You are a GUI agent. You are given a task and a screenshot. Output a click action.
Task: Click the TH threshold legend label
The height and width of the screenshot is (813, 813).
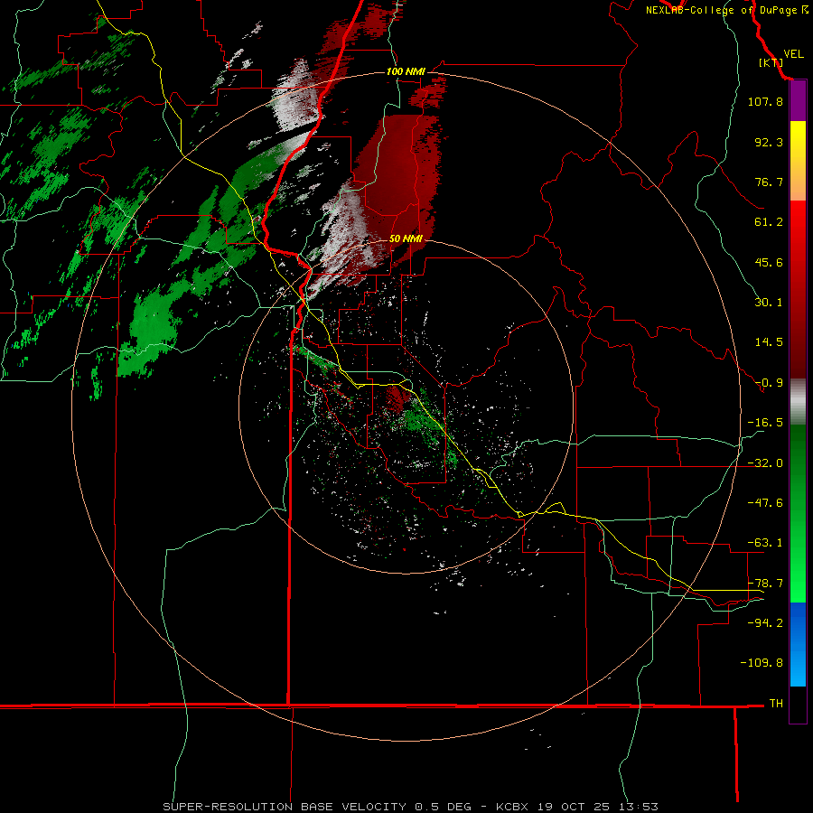pyautogui.click(x=776, y=703)
